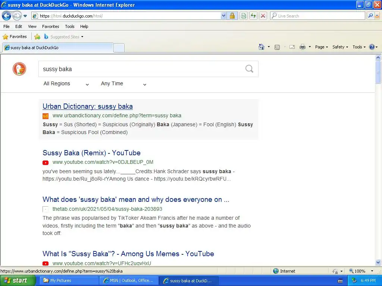
Task: Click the security lock icon
Action: 232,16
